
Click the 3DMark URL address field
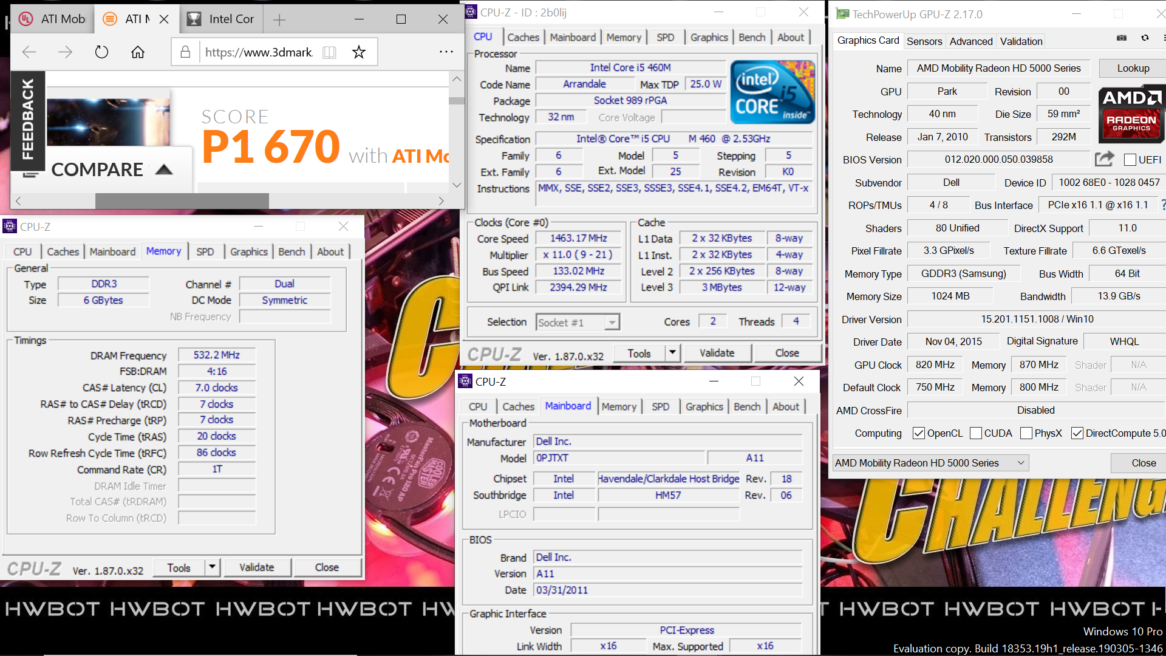[259, 52]
